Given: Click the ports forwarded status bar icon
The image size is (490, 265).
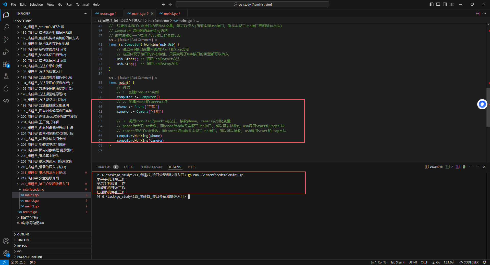Looking at the screenshot, I should click(33, 262).
